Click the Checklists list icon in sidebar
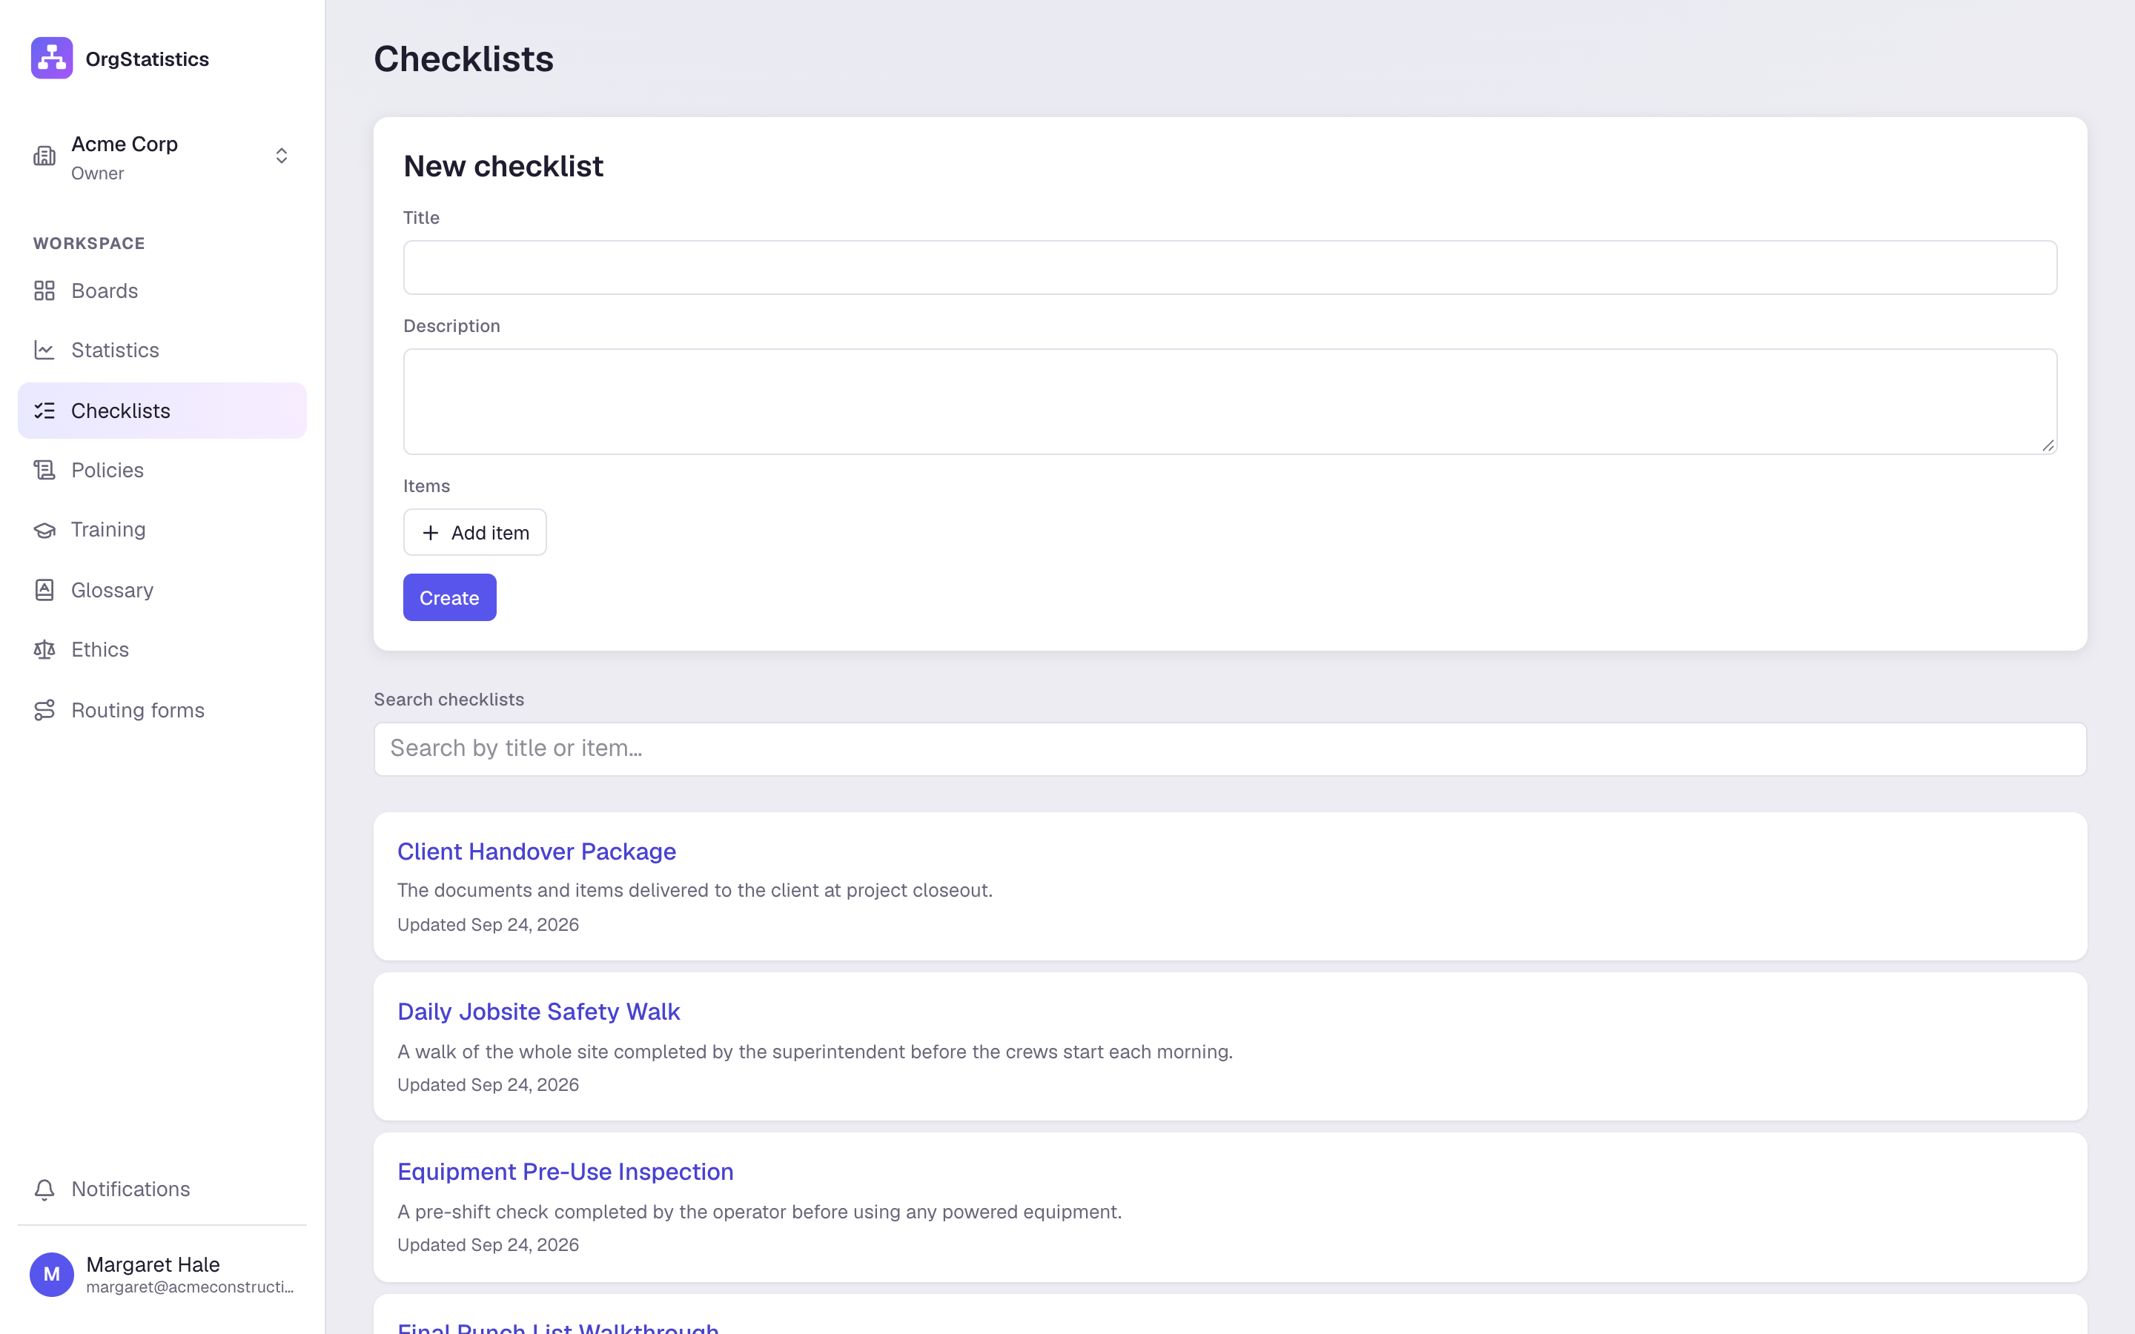 pyautogui.click(x=44, y=411)
